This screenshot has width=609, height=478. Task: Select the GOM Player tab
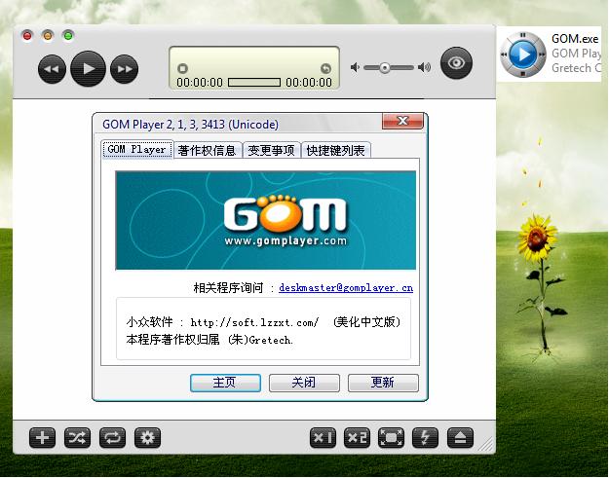tap(137, 149)
